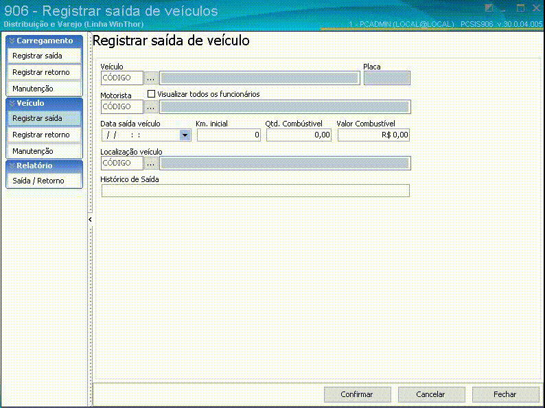Close the window with X button

[x=536, y=9]
